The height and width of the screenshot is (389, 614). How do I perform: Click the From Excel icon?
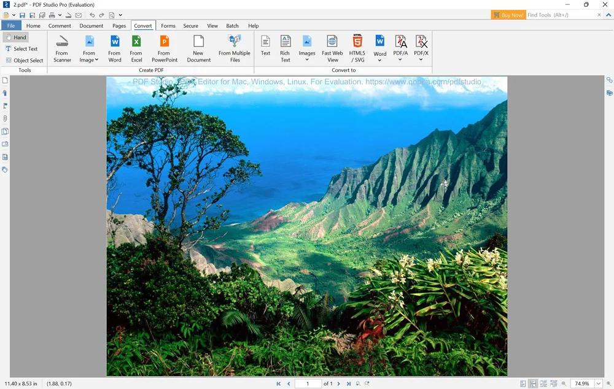(136, 48)
